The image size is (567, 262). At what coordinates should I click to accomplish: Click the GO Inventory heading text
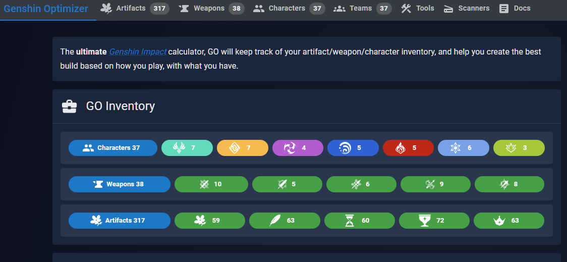click(121, 106)
